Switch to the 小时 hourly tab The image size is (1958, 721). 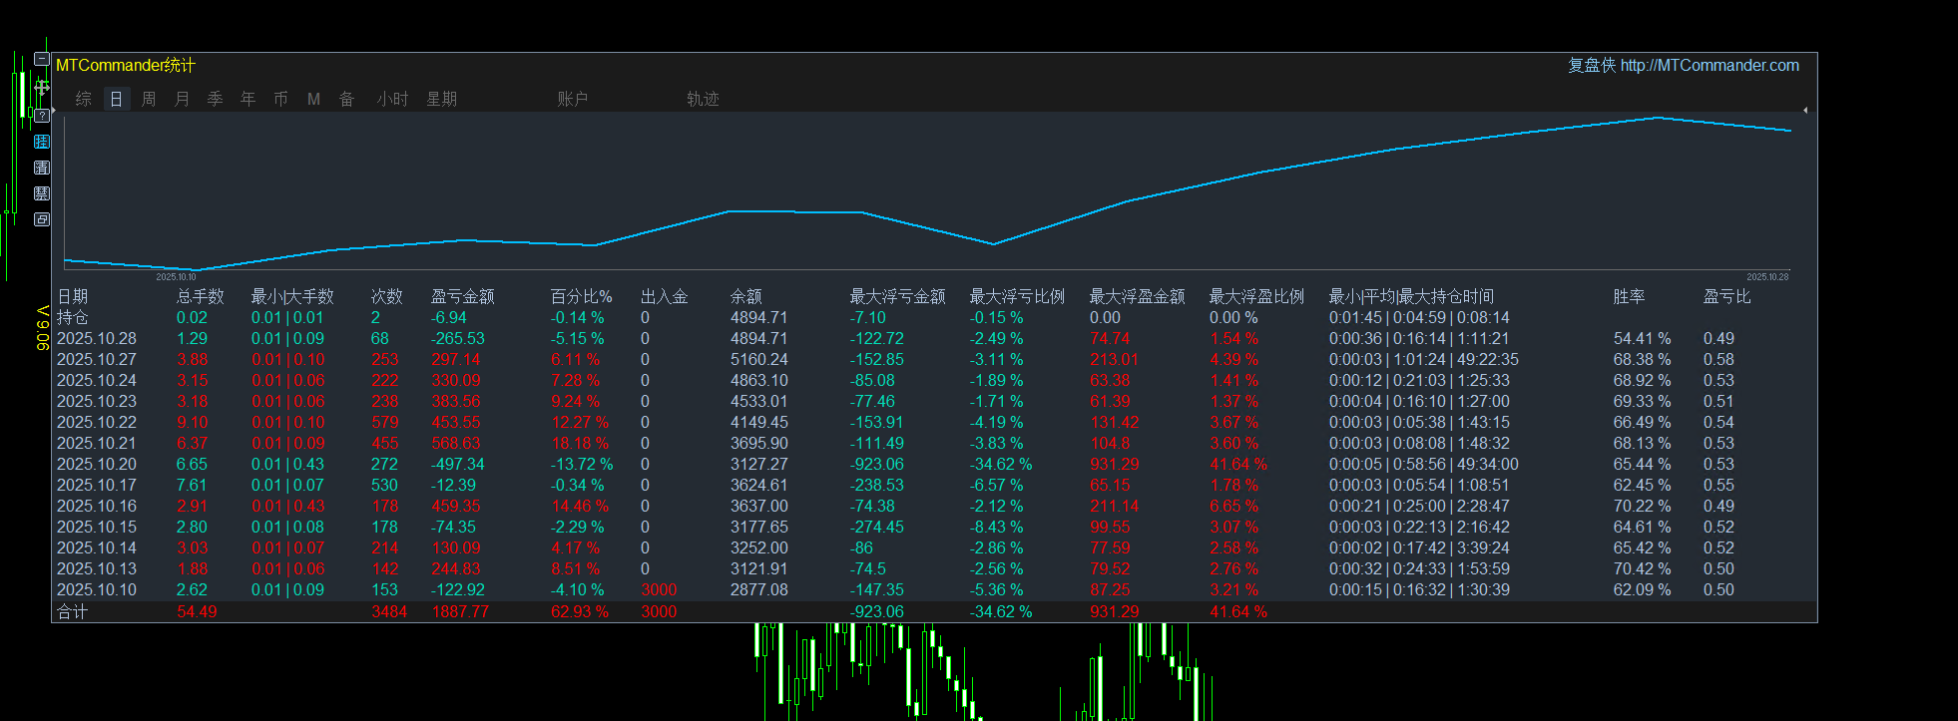click(x=392, y=99)
